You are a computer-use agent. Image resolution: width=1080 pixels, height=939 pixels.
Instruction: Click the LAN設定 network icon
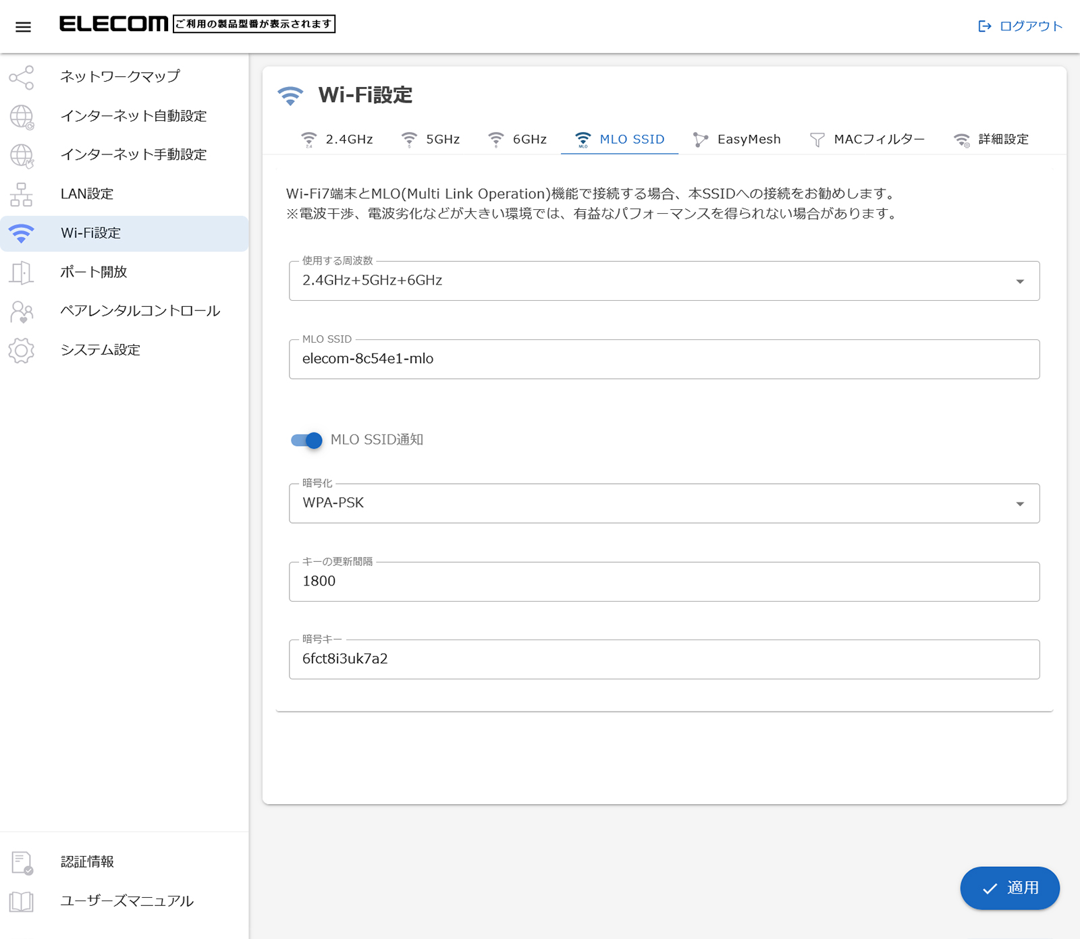[22, 194]
